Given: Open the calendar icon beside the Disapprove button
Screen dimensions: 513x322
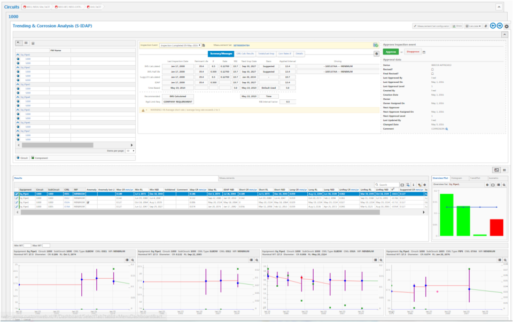Looking at the screenshot, I should (x=424, y=52).
